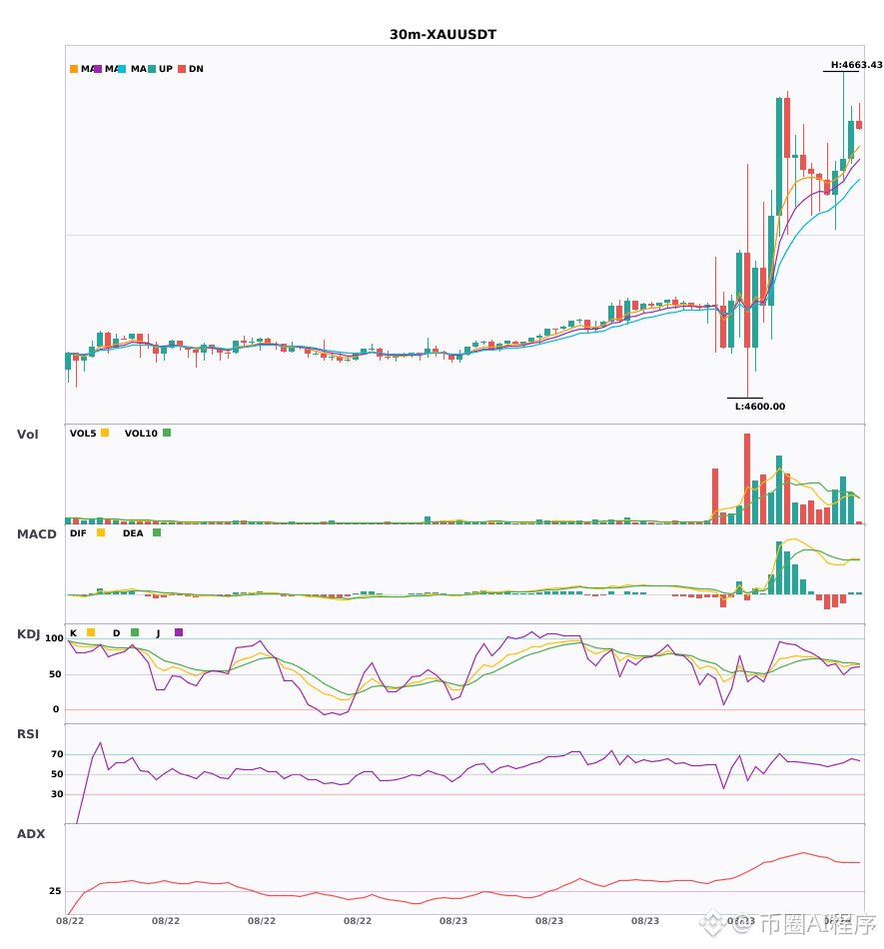Click the VOL10 legend text
The height and width of the screenshot is (949, 884).
(x=141, y=434)
